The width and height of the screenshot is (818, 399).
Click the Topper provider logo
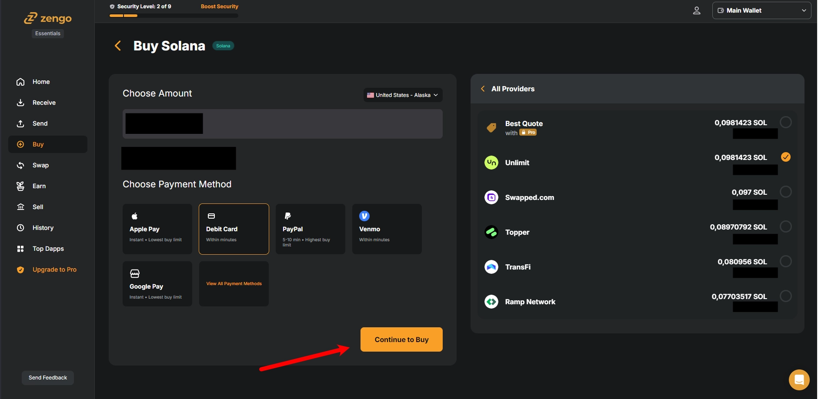tap(491, 232)
